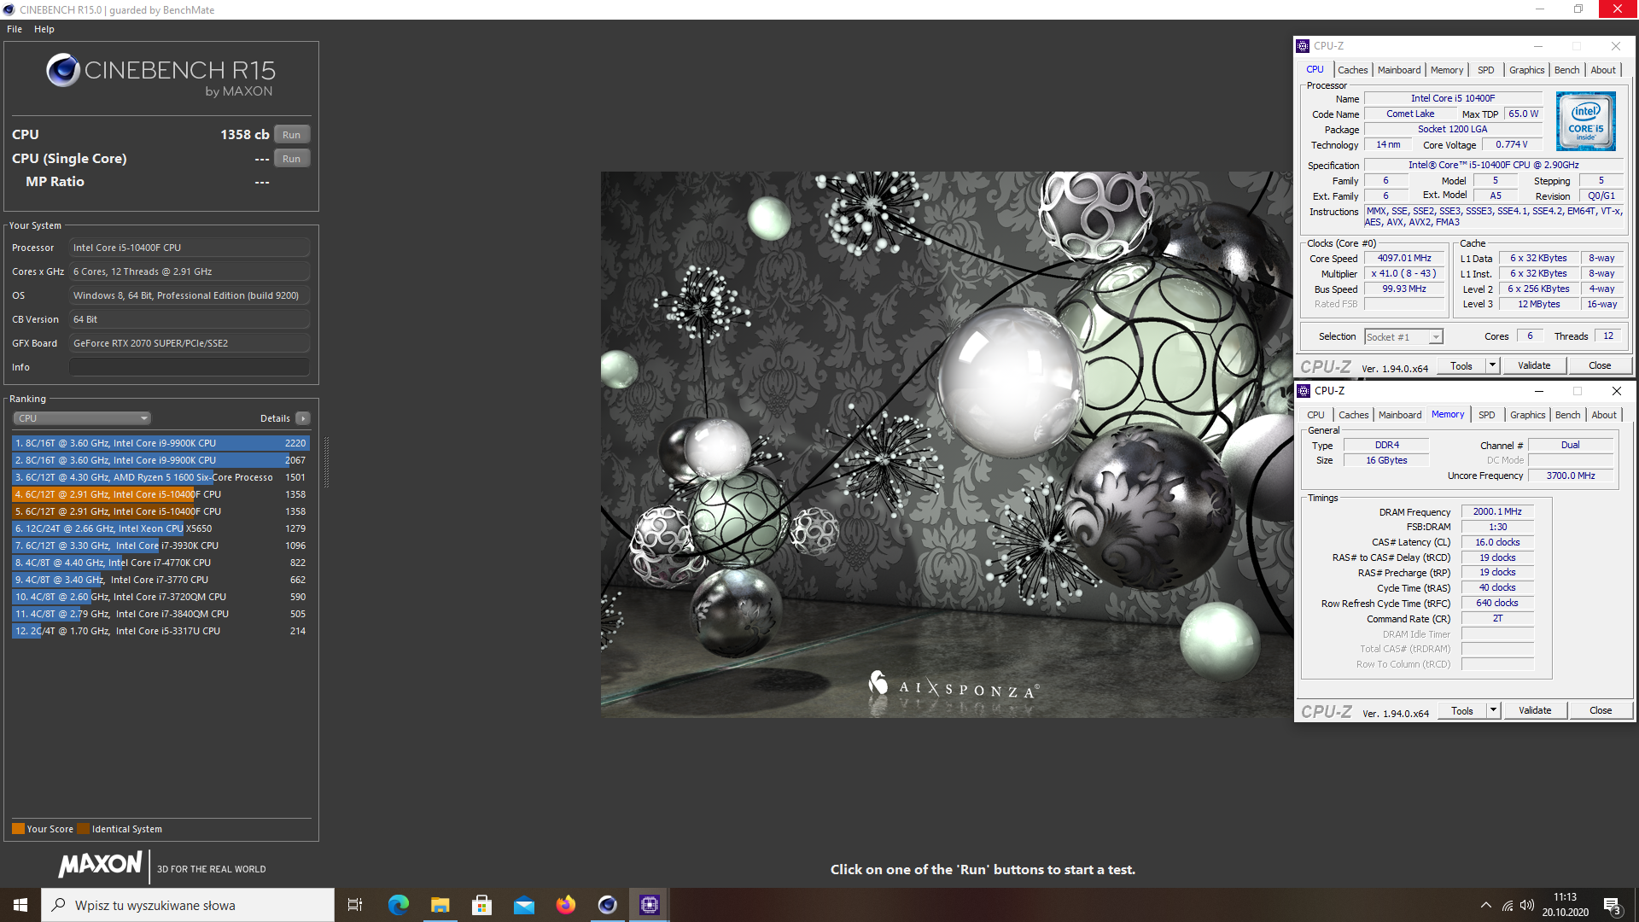Screen dimensions: 1639x922
Task: Open About tab in upper CPU-Z window
Action: 1603,70
